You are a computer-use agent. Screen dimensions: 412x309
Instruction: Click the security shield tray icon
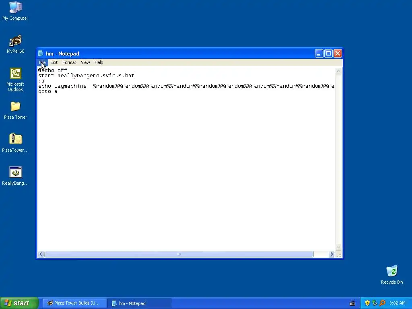[367, 303]
